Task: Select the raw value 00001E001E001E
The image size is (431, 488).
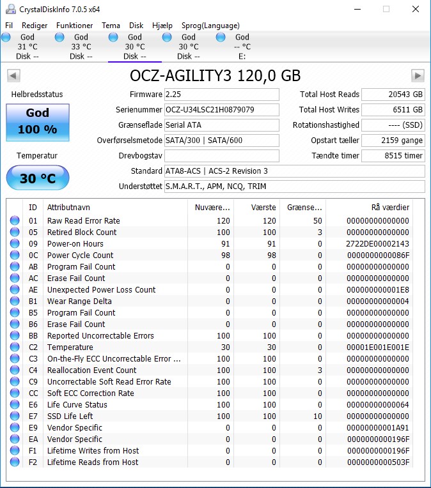Action: click(x=378, y=347)
